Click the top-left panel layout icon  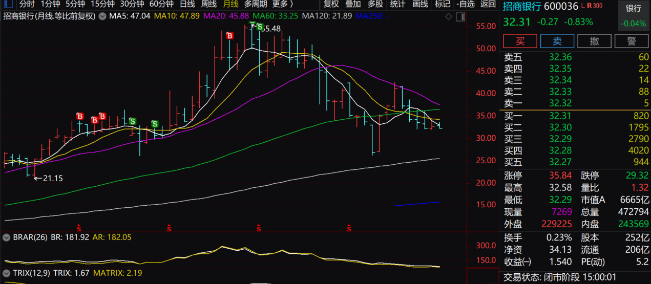click(8, 4)
